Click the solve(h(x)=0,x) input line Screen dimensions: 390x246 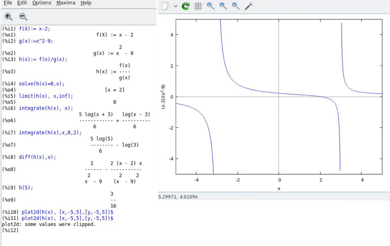coord(42,84)
